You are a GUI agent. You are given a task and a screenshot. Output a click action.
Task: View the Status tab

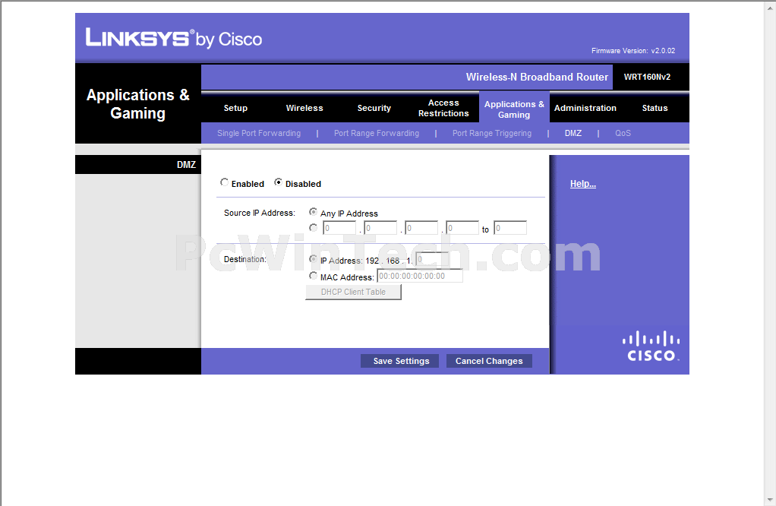[655, 108]
